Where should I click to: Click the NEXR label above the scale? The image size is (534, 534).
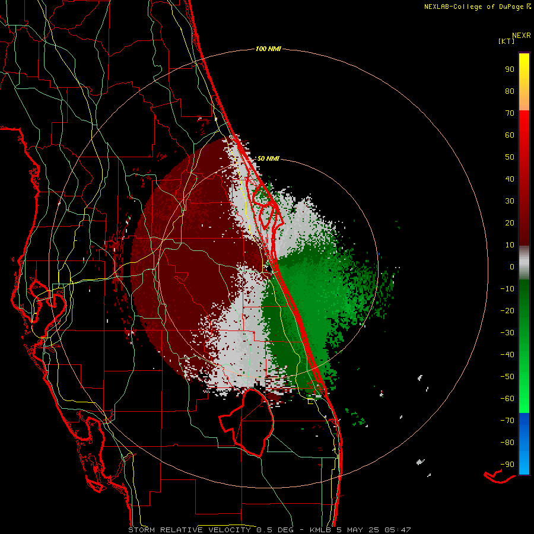click(521, 36)
